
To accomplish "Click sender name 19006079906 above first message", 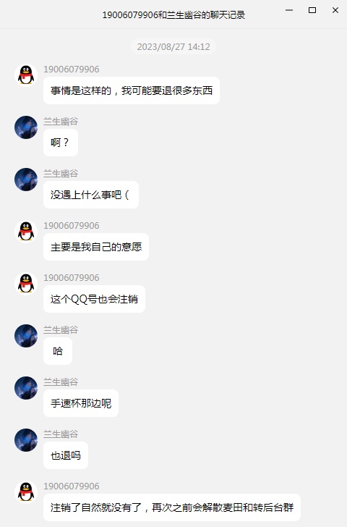I will point(71,69).
